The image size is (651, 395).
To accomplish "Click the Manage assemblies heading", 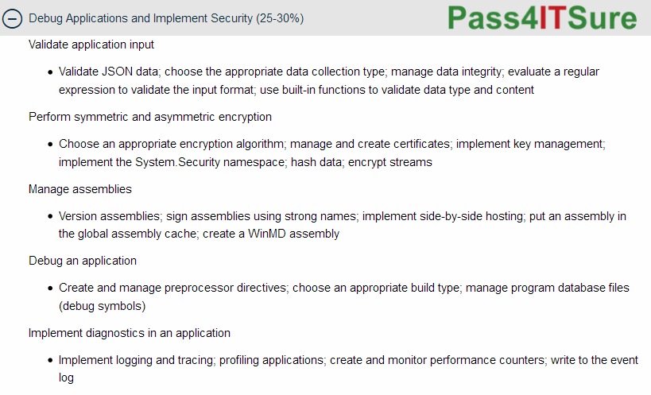I will click(79, 189).
